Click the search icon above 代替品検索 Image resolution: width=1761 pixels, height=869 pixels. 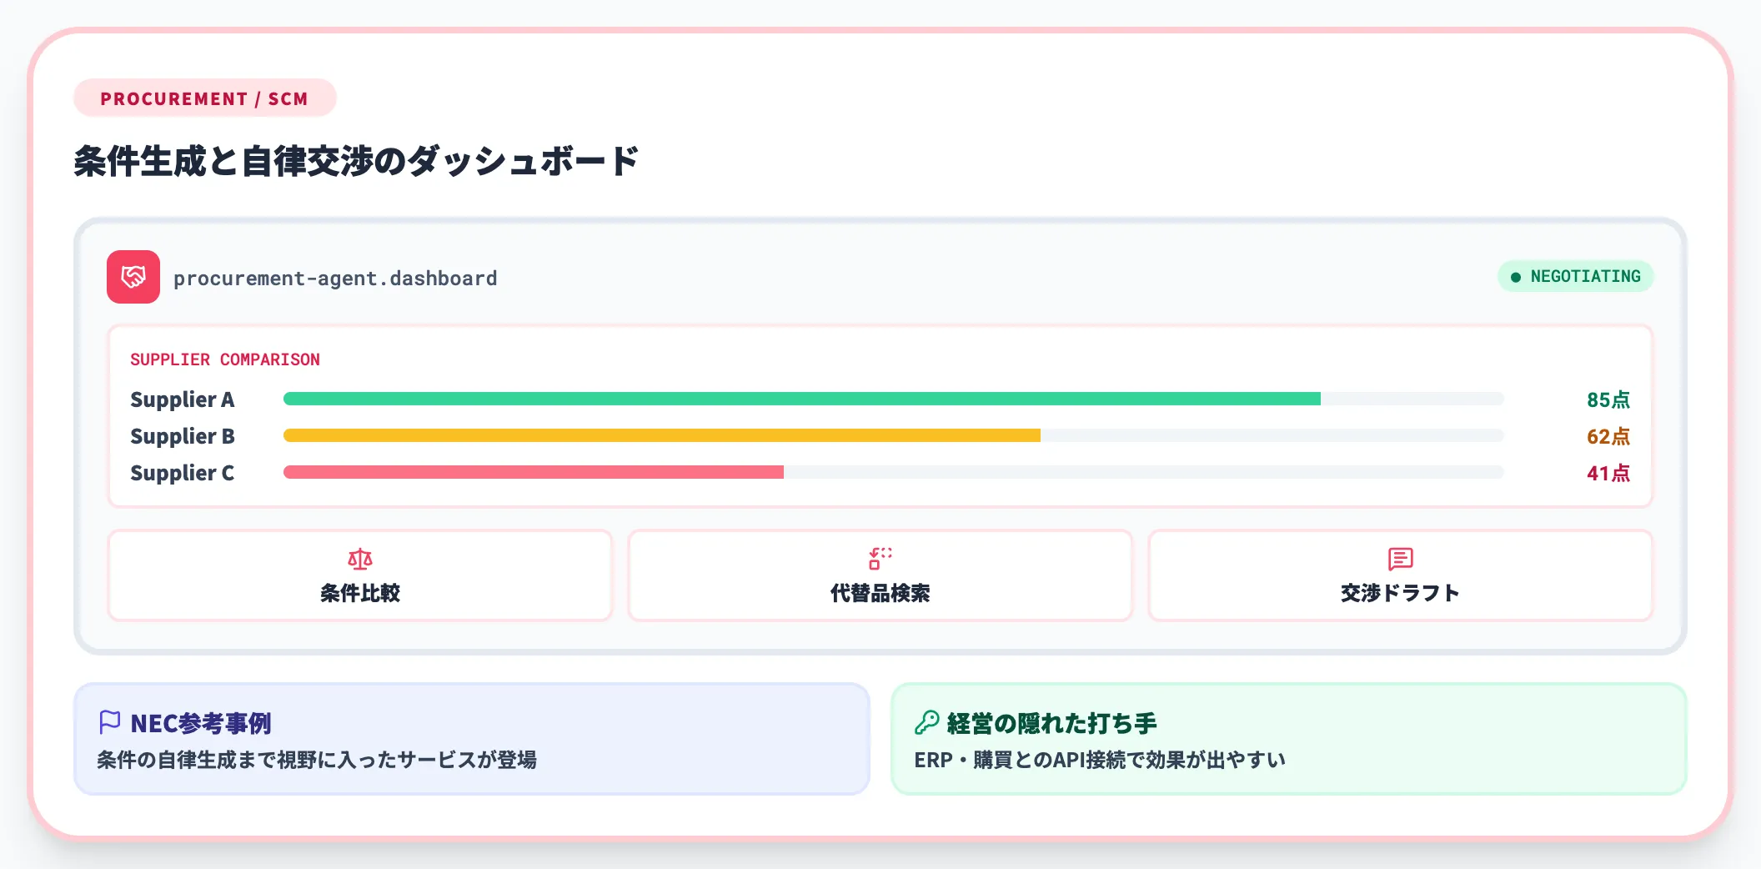pyautogui.click(x=880, y=560)
